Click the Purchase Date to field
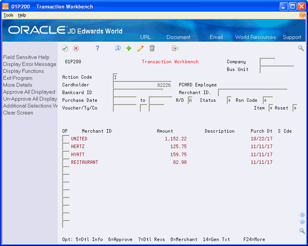 coord(161,100)
